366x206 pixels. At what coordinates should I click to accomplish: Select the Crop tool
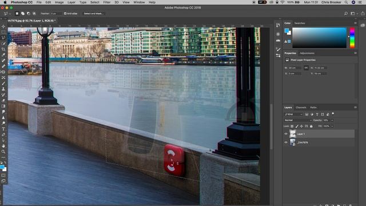tap(3, 49)
